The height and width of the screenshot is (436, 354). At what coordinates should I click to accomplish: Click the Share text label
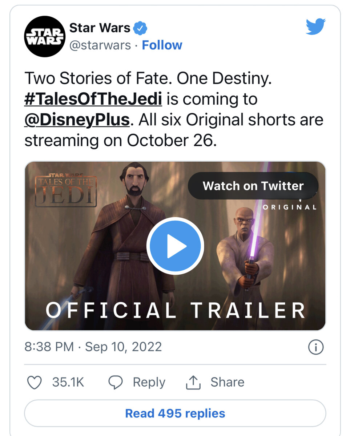coord(227,382)
